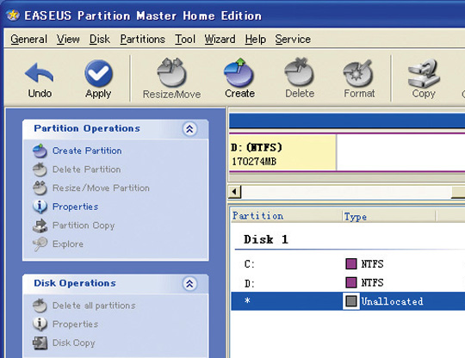Viewport: 465px width, 358px height.
Task: Click the Undo toolbar icon
Action: click(x=40, y=73)
